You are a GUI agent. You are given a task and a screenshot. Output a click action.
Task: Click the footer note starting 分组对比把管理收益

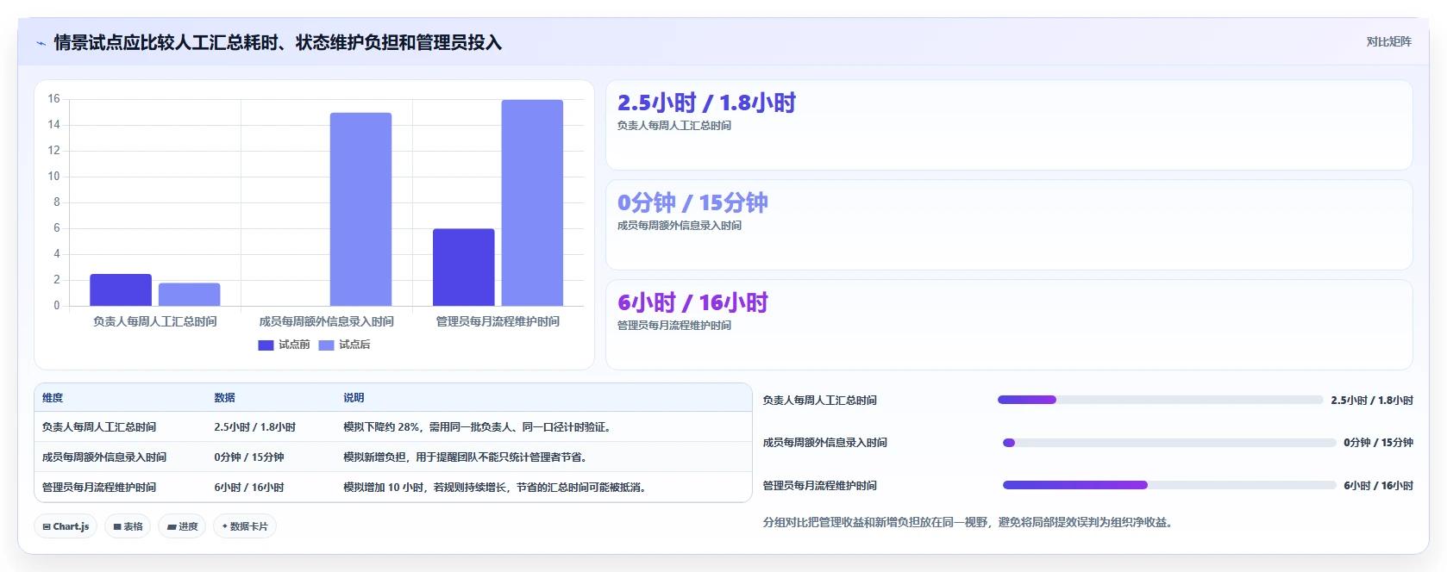tap(969, 522)
